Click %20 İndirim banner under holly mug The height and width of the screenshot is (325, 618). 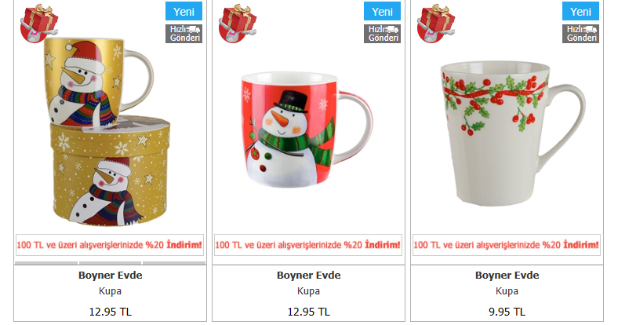coord(507,245)
